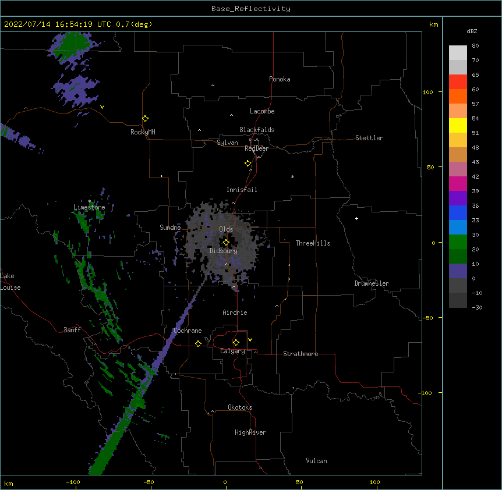
Task: Click the magenta 42 dBZ legend swatch
Action: coord(458,183)
